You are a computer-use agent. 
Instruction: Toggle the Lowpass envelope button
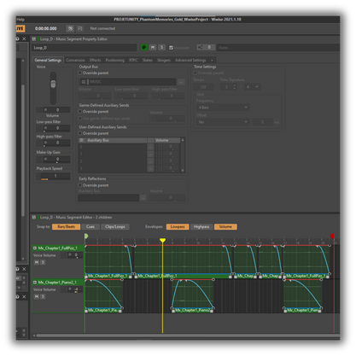[x=178, y=227]
